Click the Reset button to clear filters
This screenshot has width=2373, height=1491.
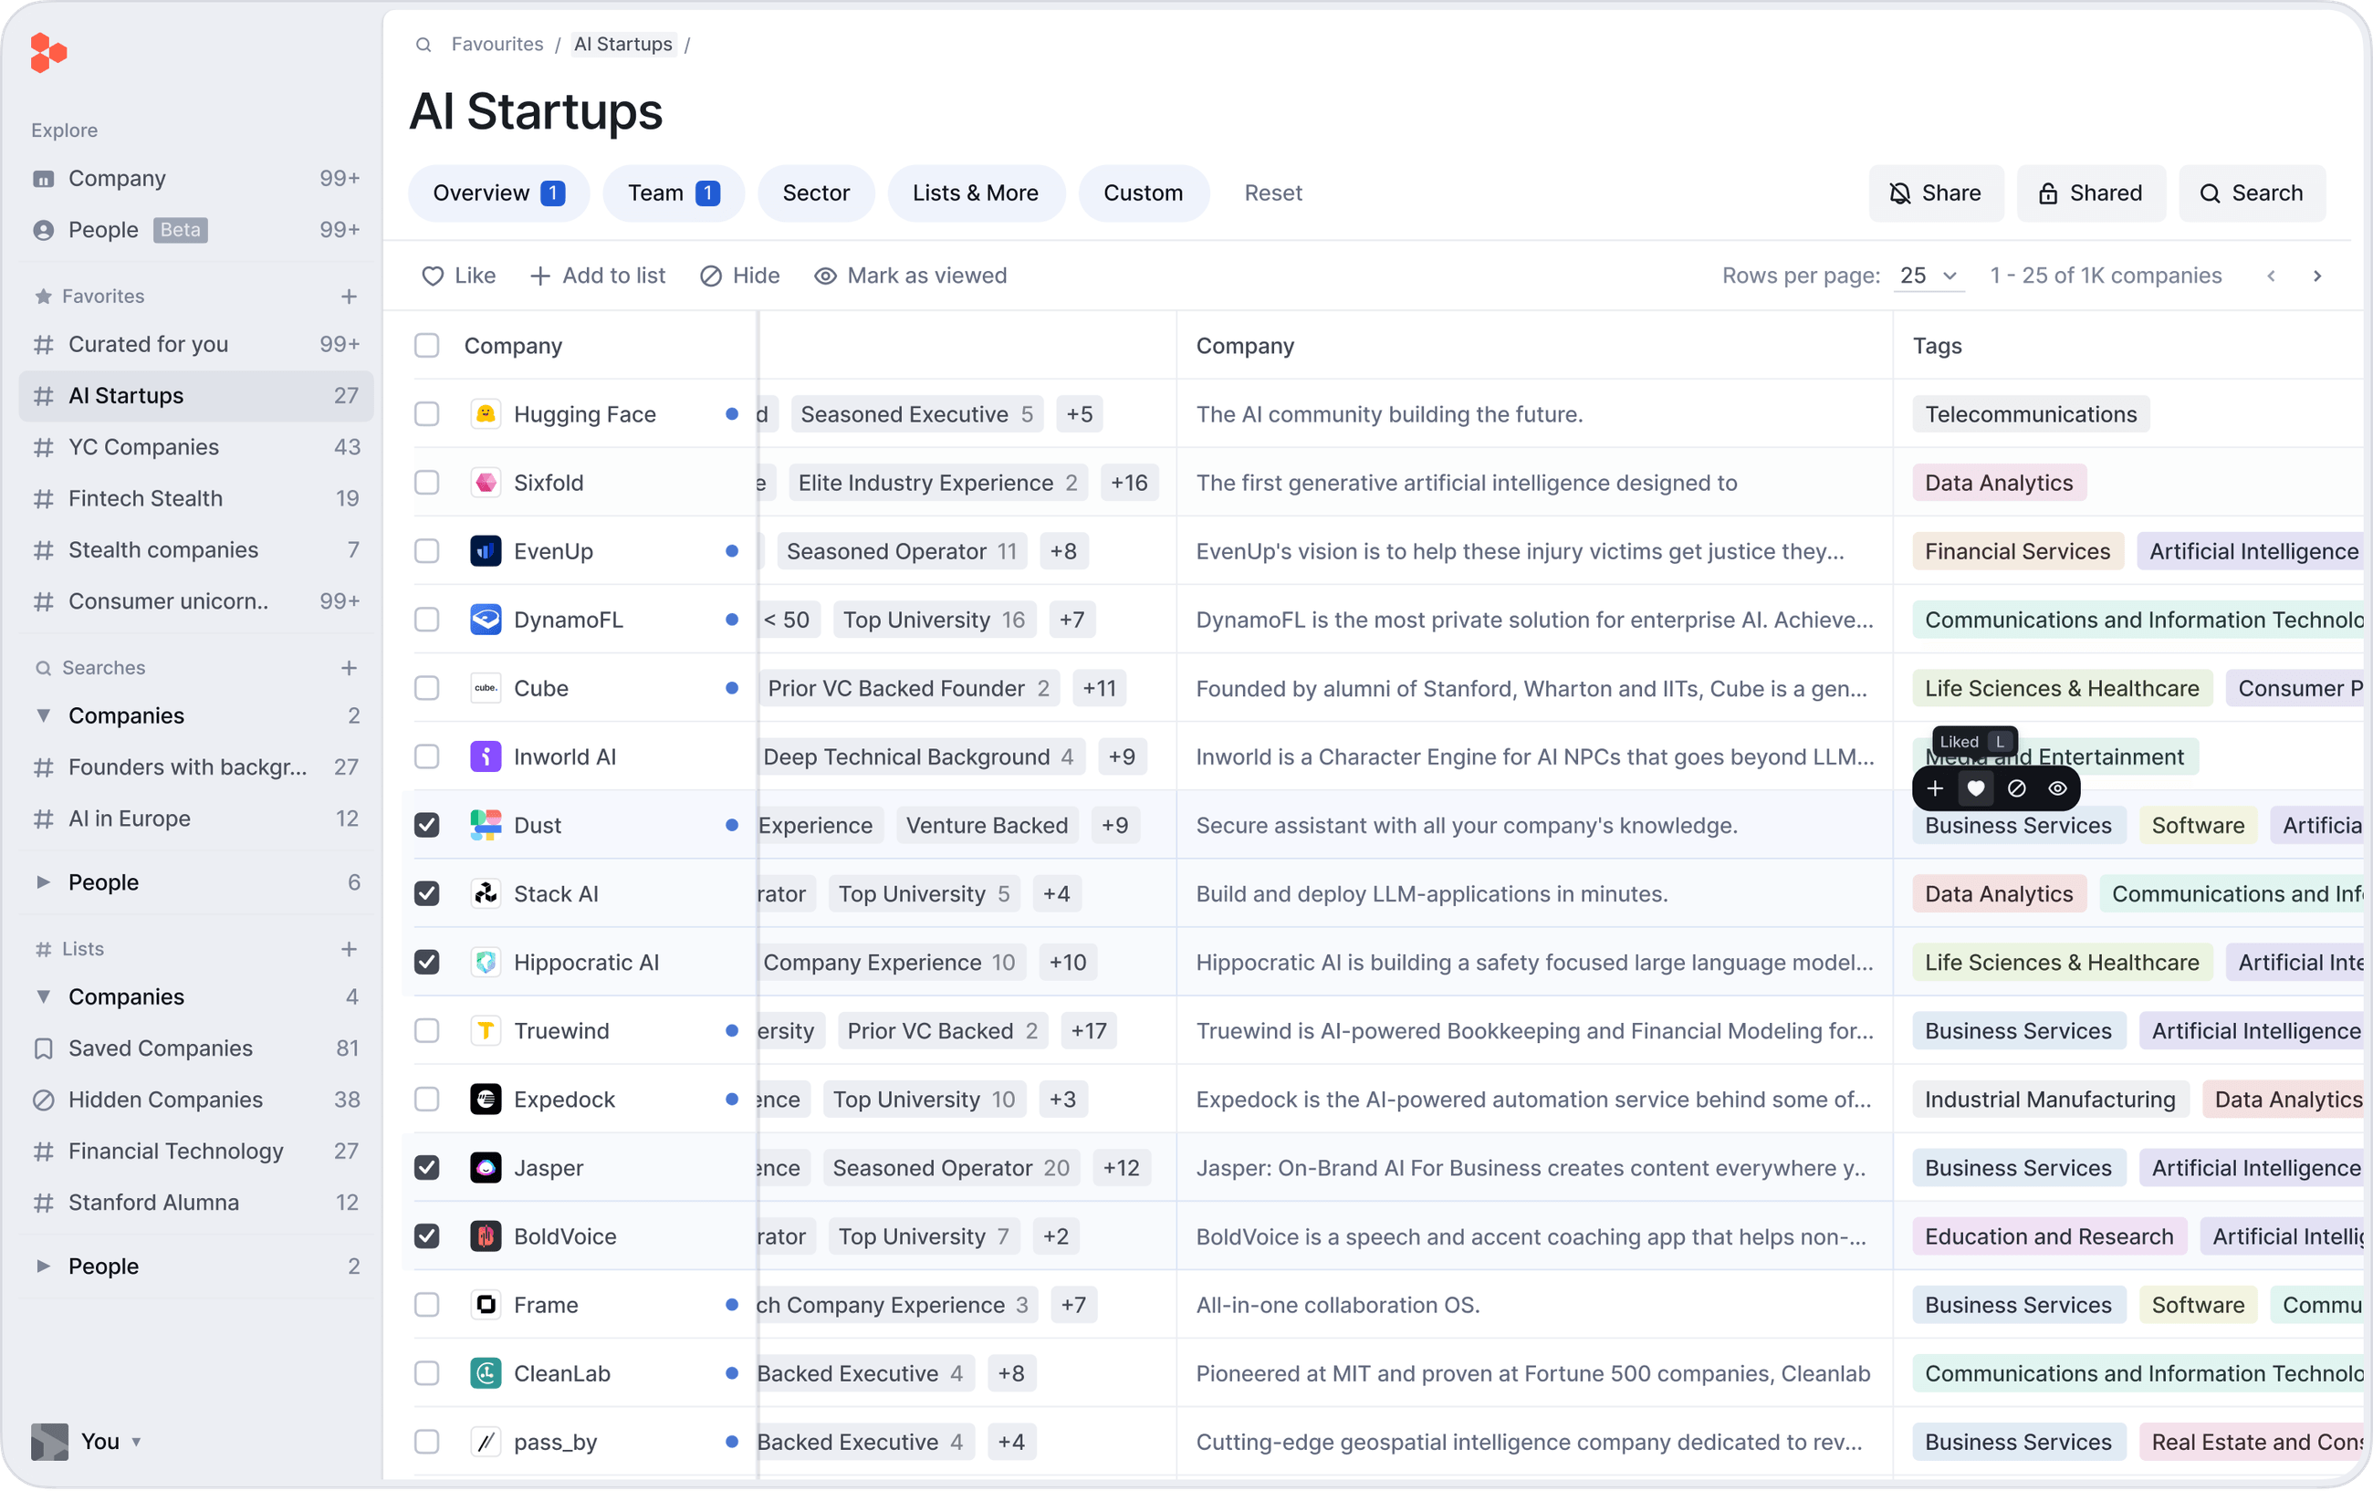tap(1273, 193)
